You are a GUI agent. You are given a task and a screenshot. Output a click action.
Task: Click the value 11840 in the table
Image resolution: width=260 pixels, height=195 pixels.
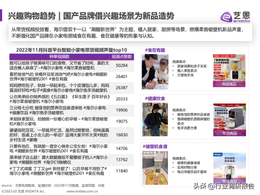pyautogui.click(x=122, y=171)
